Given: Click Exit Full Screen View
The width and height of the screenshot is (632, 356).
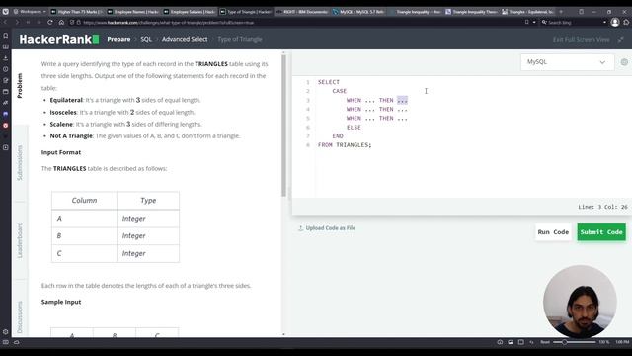Looking at the screenshot, I should click(x=582, y=40).
